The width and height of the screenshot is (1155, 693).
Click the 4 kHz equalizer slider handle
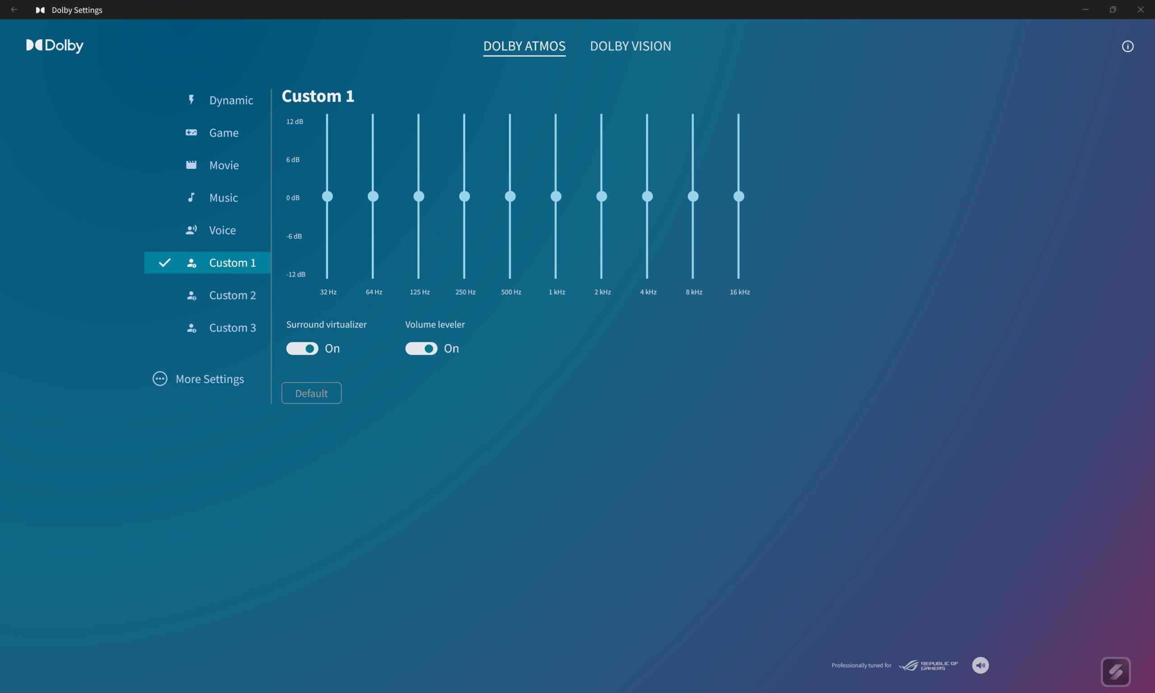click(647, 197)
